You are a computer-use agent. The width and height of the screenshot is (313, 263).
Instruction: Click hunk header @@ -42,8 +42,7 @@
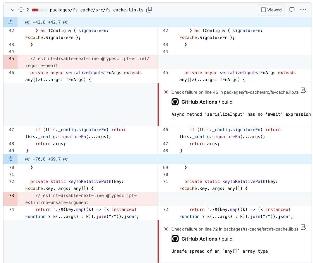(x=47, y=22)
